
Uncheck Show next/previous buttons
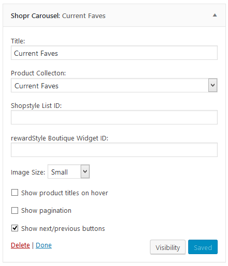[14, 228]
